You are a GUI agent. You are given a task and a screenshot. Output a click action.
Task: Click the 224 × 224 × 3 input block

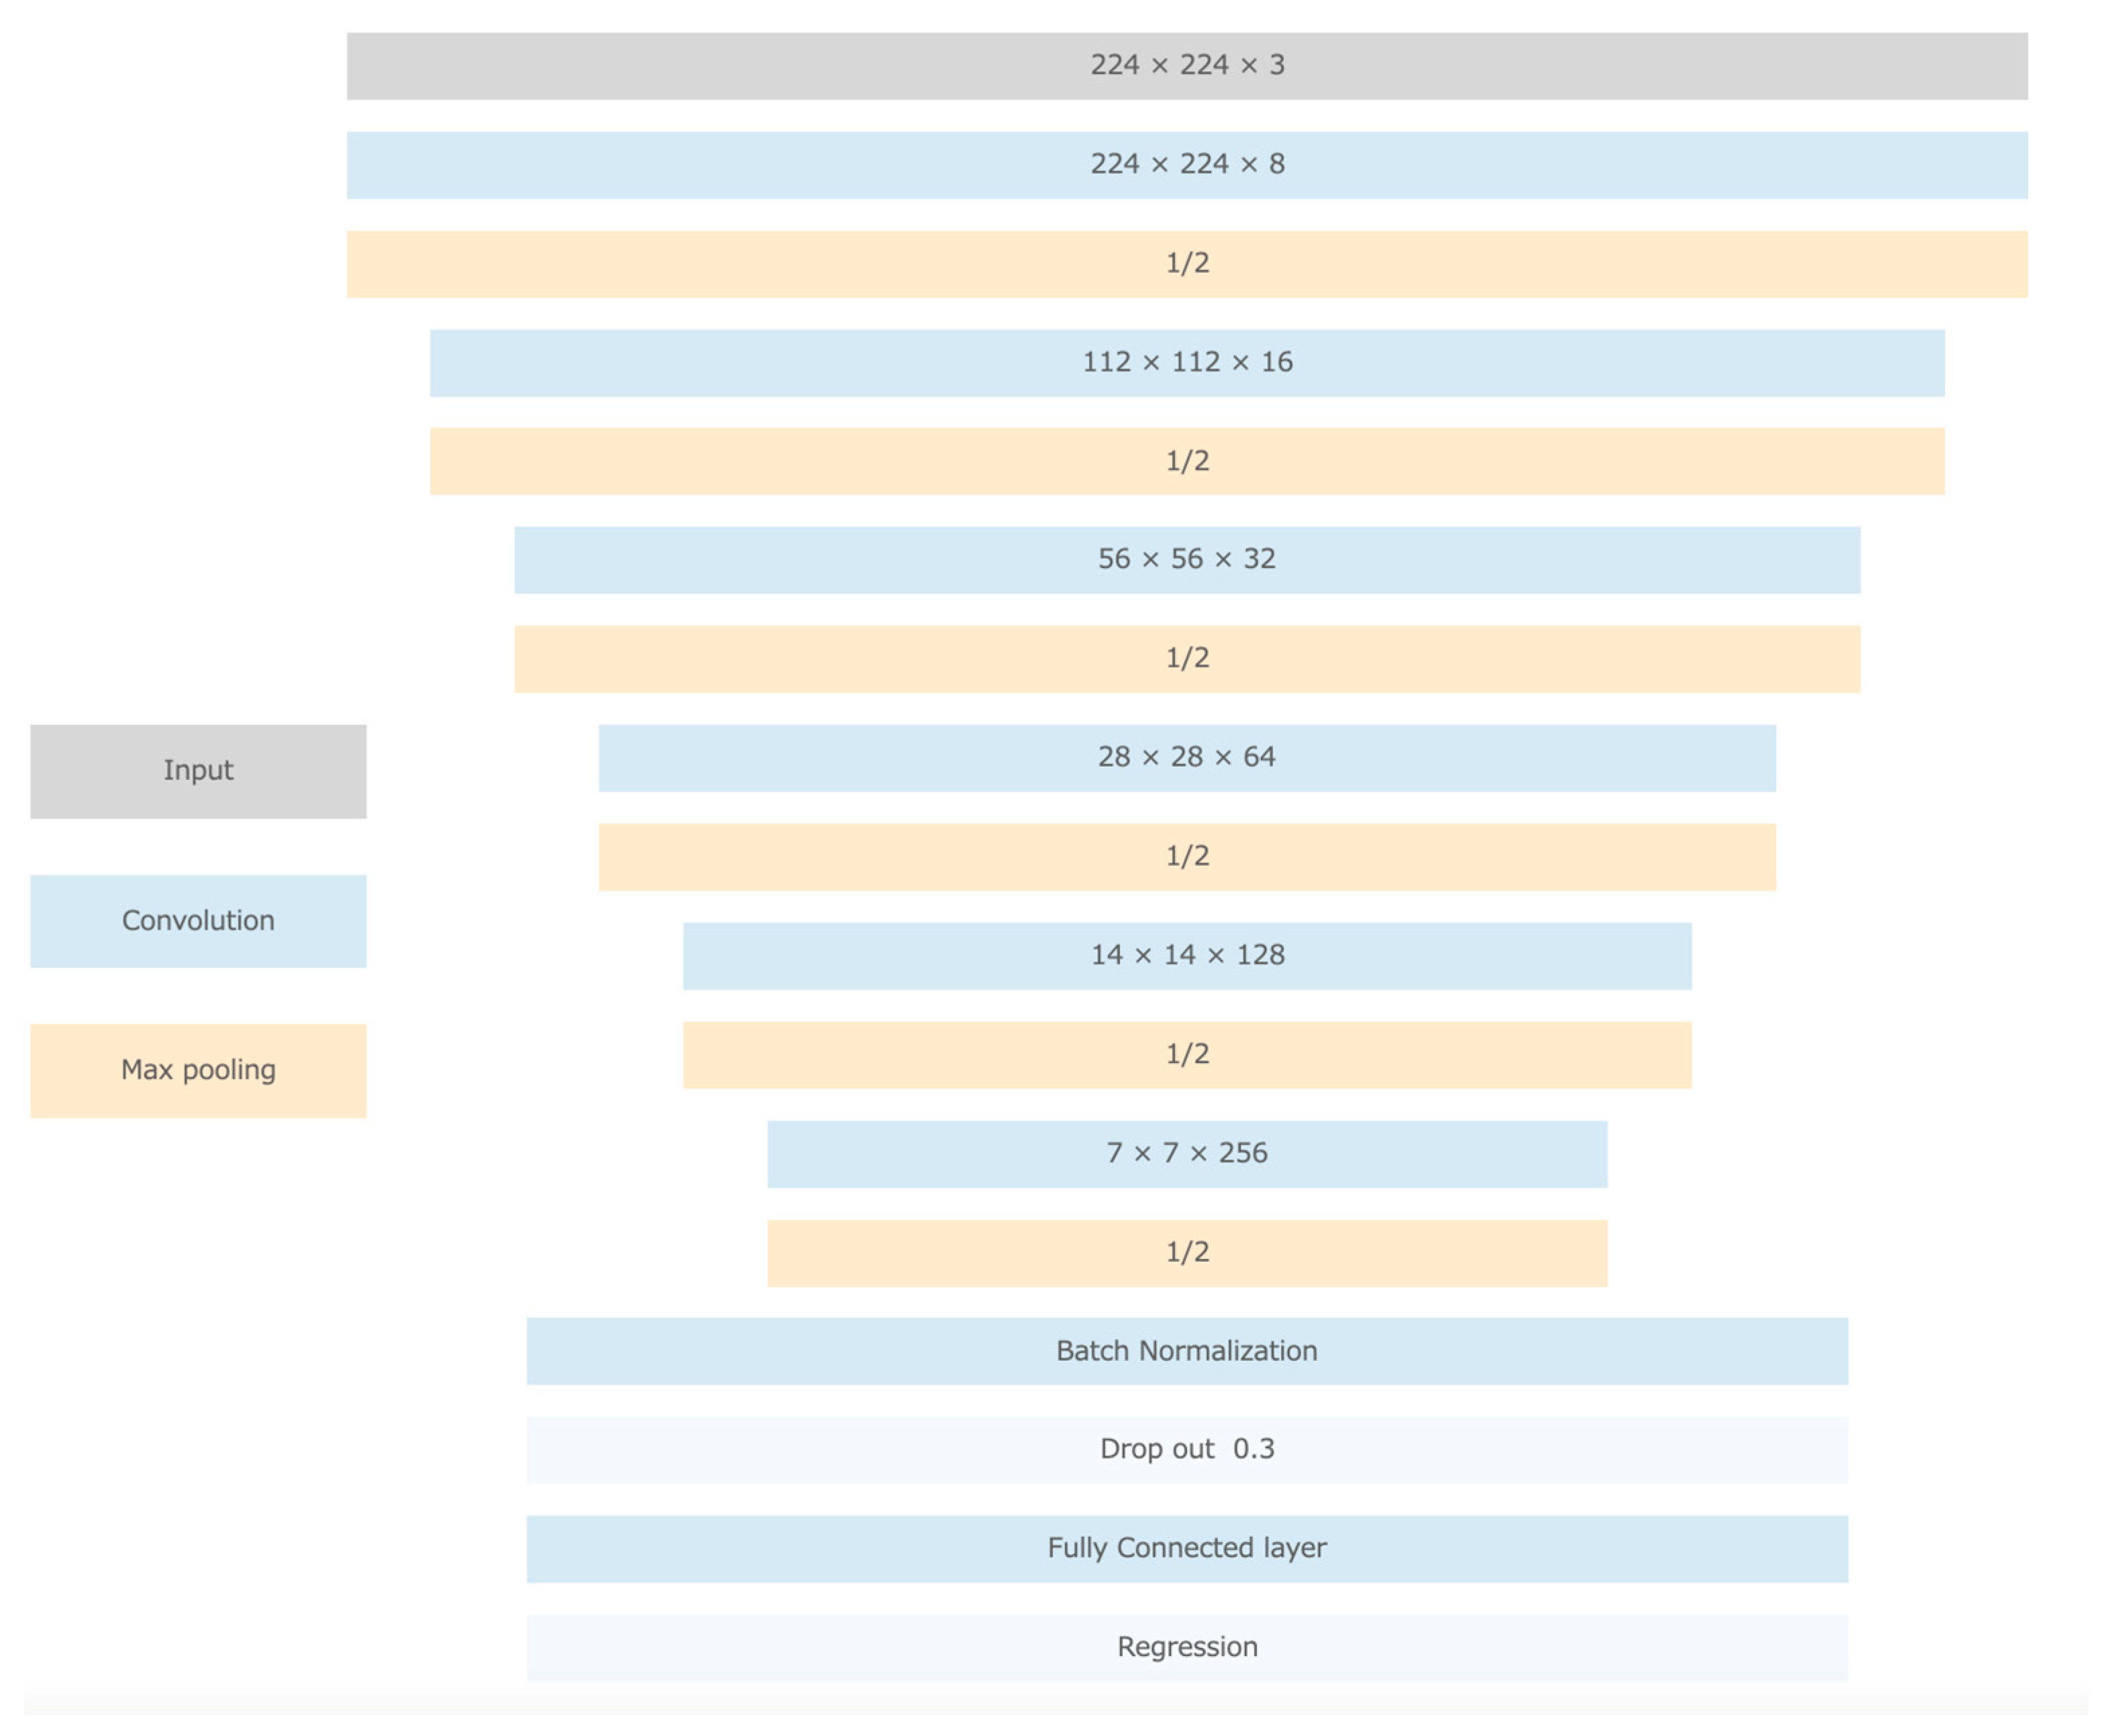point(1186,66)
